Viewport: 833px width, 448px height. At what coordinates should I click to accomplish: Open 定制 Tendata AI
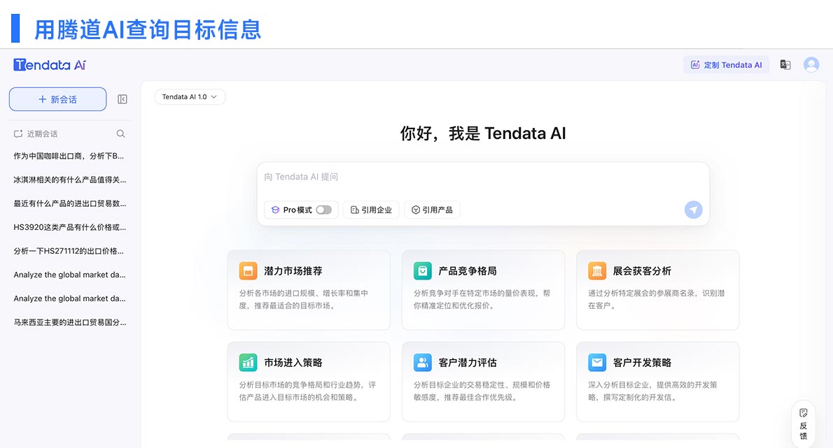727,64
